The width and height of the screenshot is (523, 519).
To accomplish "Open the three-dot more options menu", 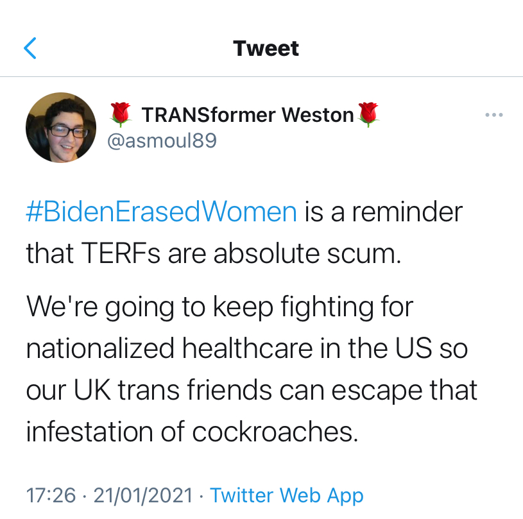I will coord(493,115).
